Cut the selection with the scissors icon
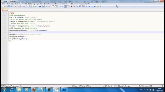Screen dimensions: 165x92 (x=24, y=6)
